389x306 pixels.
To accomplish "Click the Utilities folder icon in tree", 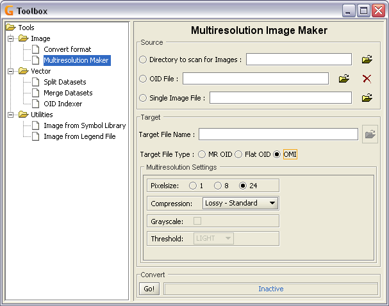I will pyautogui.click(x=24, y=115).
